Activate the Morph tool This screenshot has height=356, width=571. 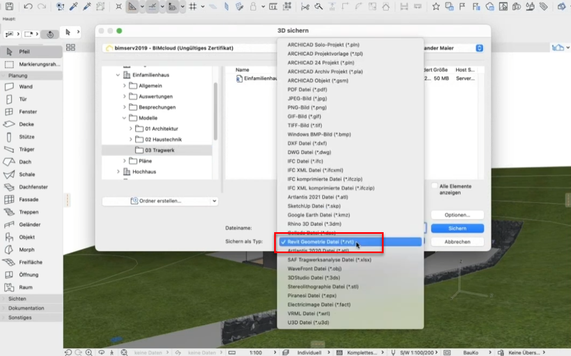click(x=27, y=249)
